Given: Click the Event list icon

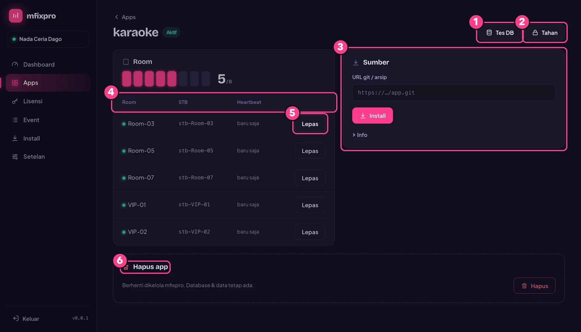Looking at the screenshot, I should click(x=15, y=120).
